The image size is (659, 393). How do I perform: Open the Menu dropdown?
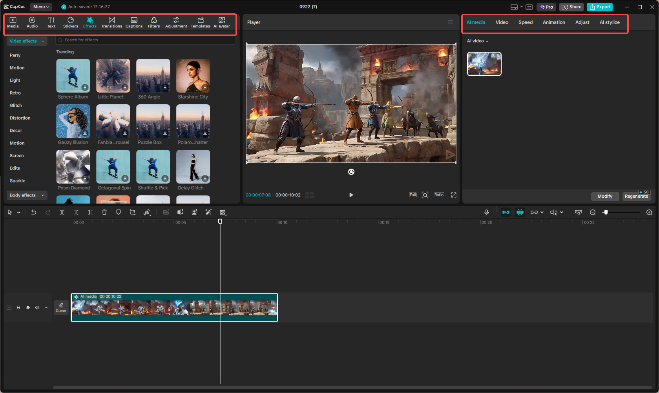(41, 7)
